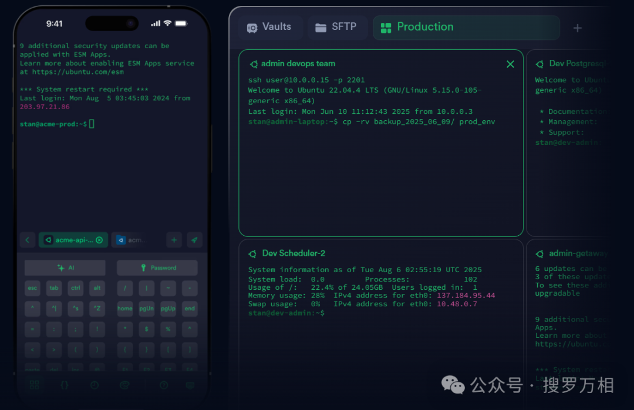Close the admin devops team terminal pane
634x410 pixels.
tap(510, 64)
